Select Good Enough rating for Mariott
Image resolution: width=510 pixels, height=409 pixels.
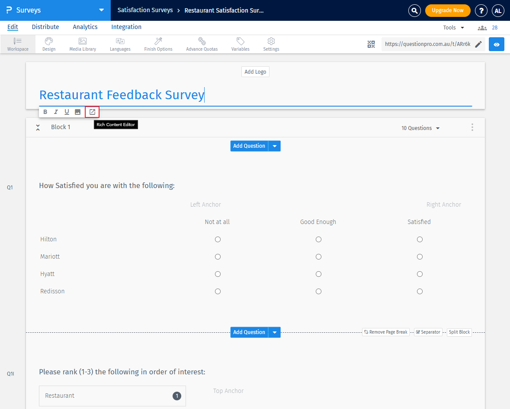point(318,256)
